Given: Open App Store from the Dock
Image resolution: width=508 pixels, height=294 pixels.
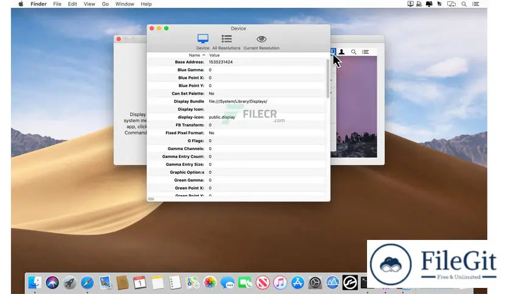Looking at the screenshot, I should [x=297, y=282].
